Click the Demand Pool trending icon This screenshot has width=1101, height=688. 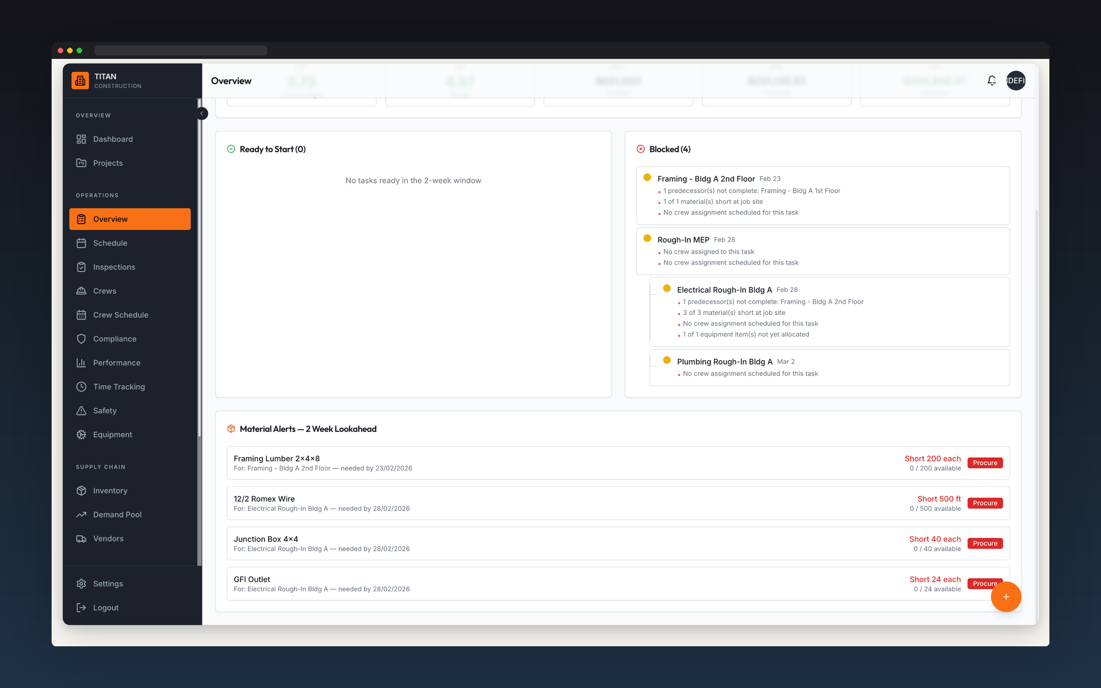(81, 515)
